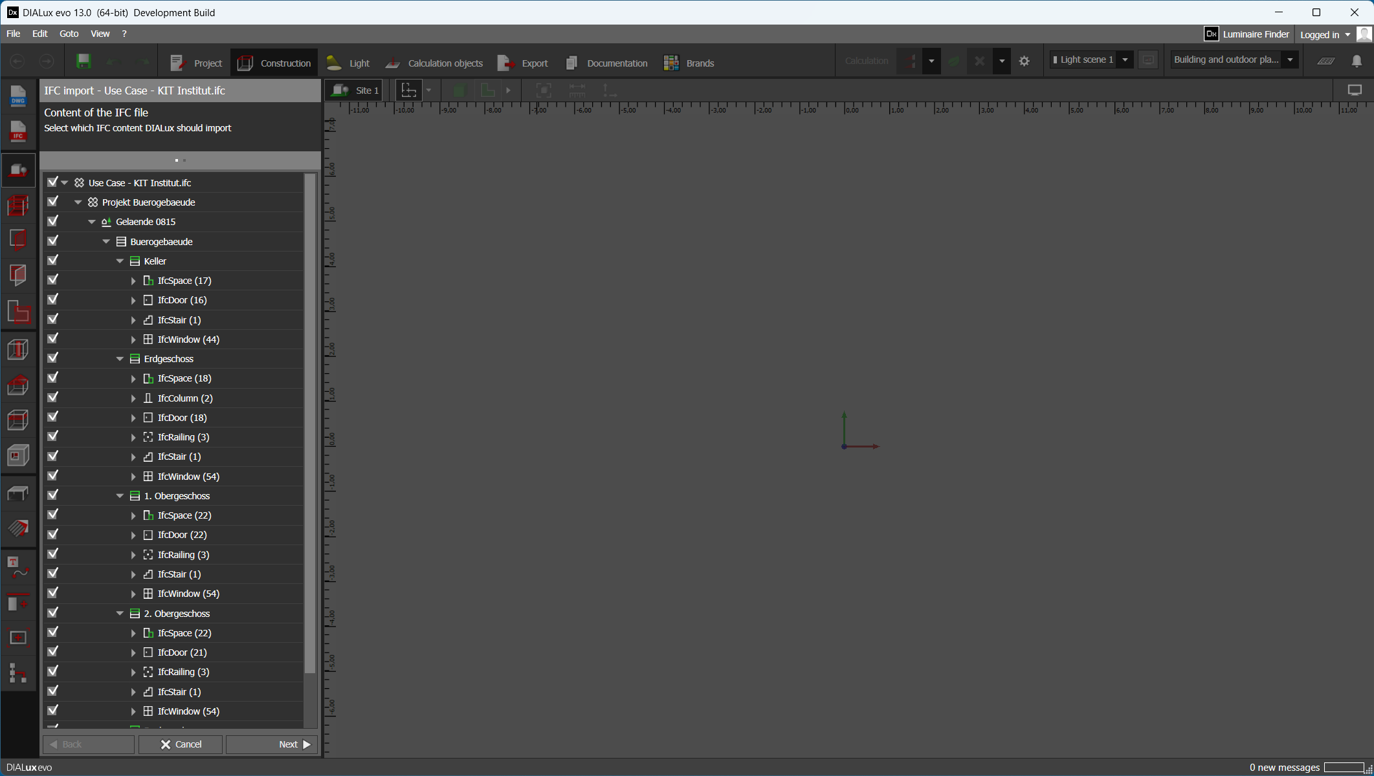Cancel the IFC import

181,744
